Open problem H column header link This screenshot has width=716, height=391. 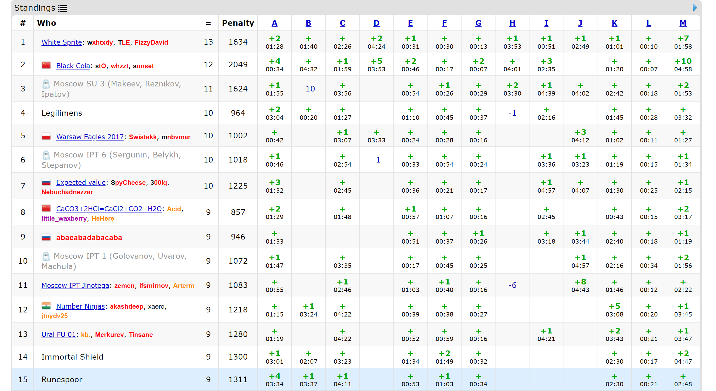[512, 23]
